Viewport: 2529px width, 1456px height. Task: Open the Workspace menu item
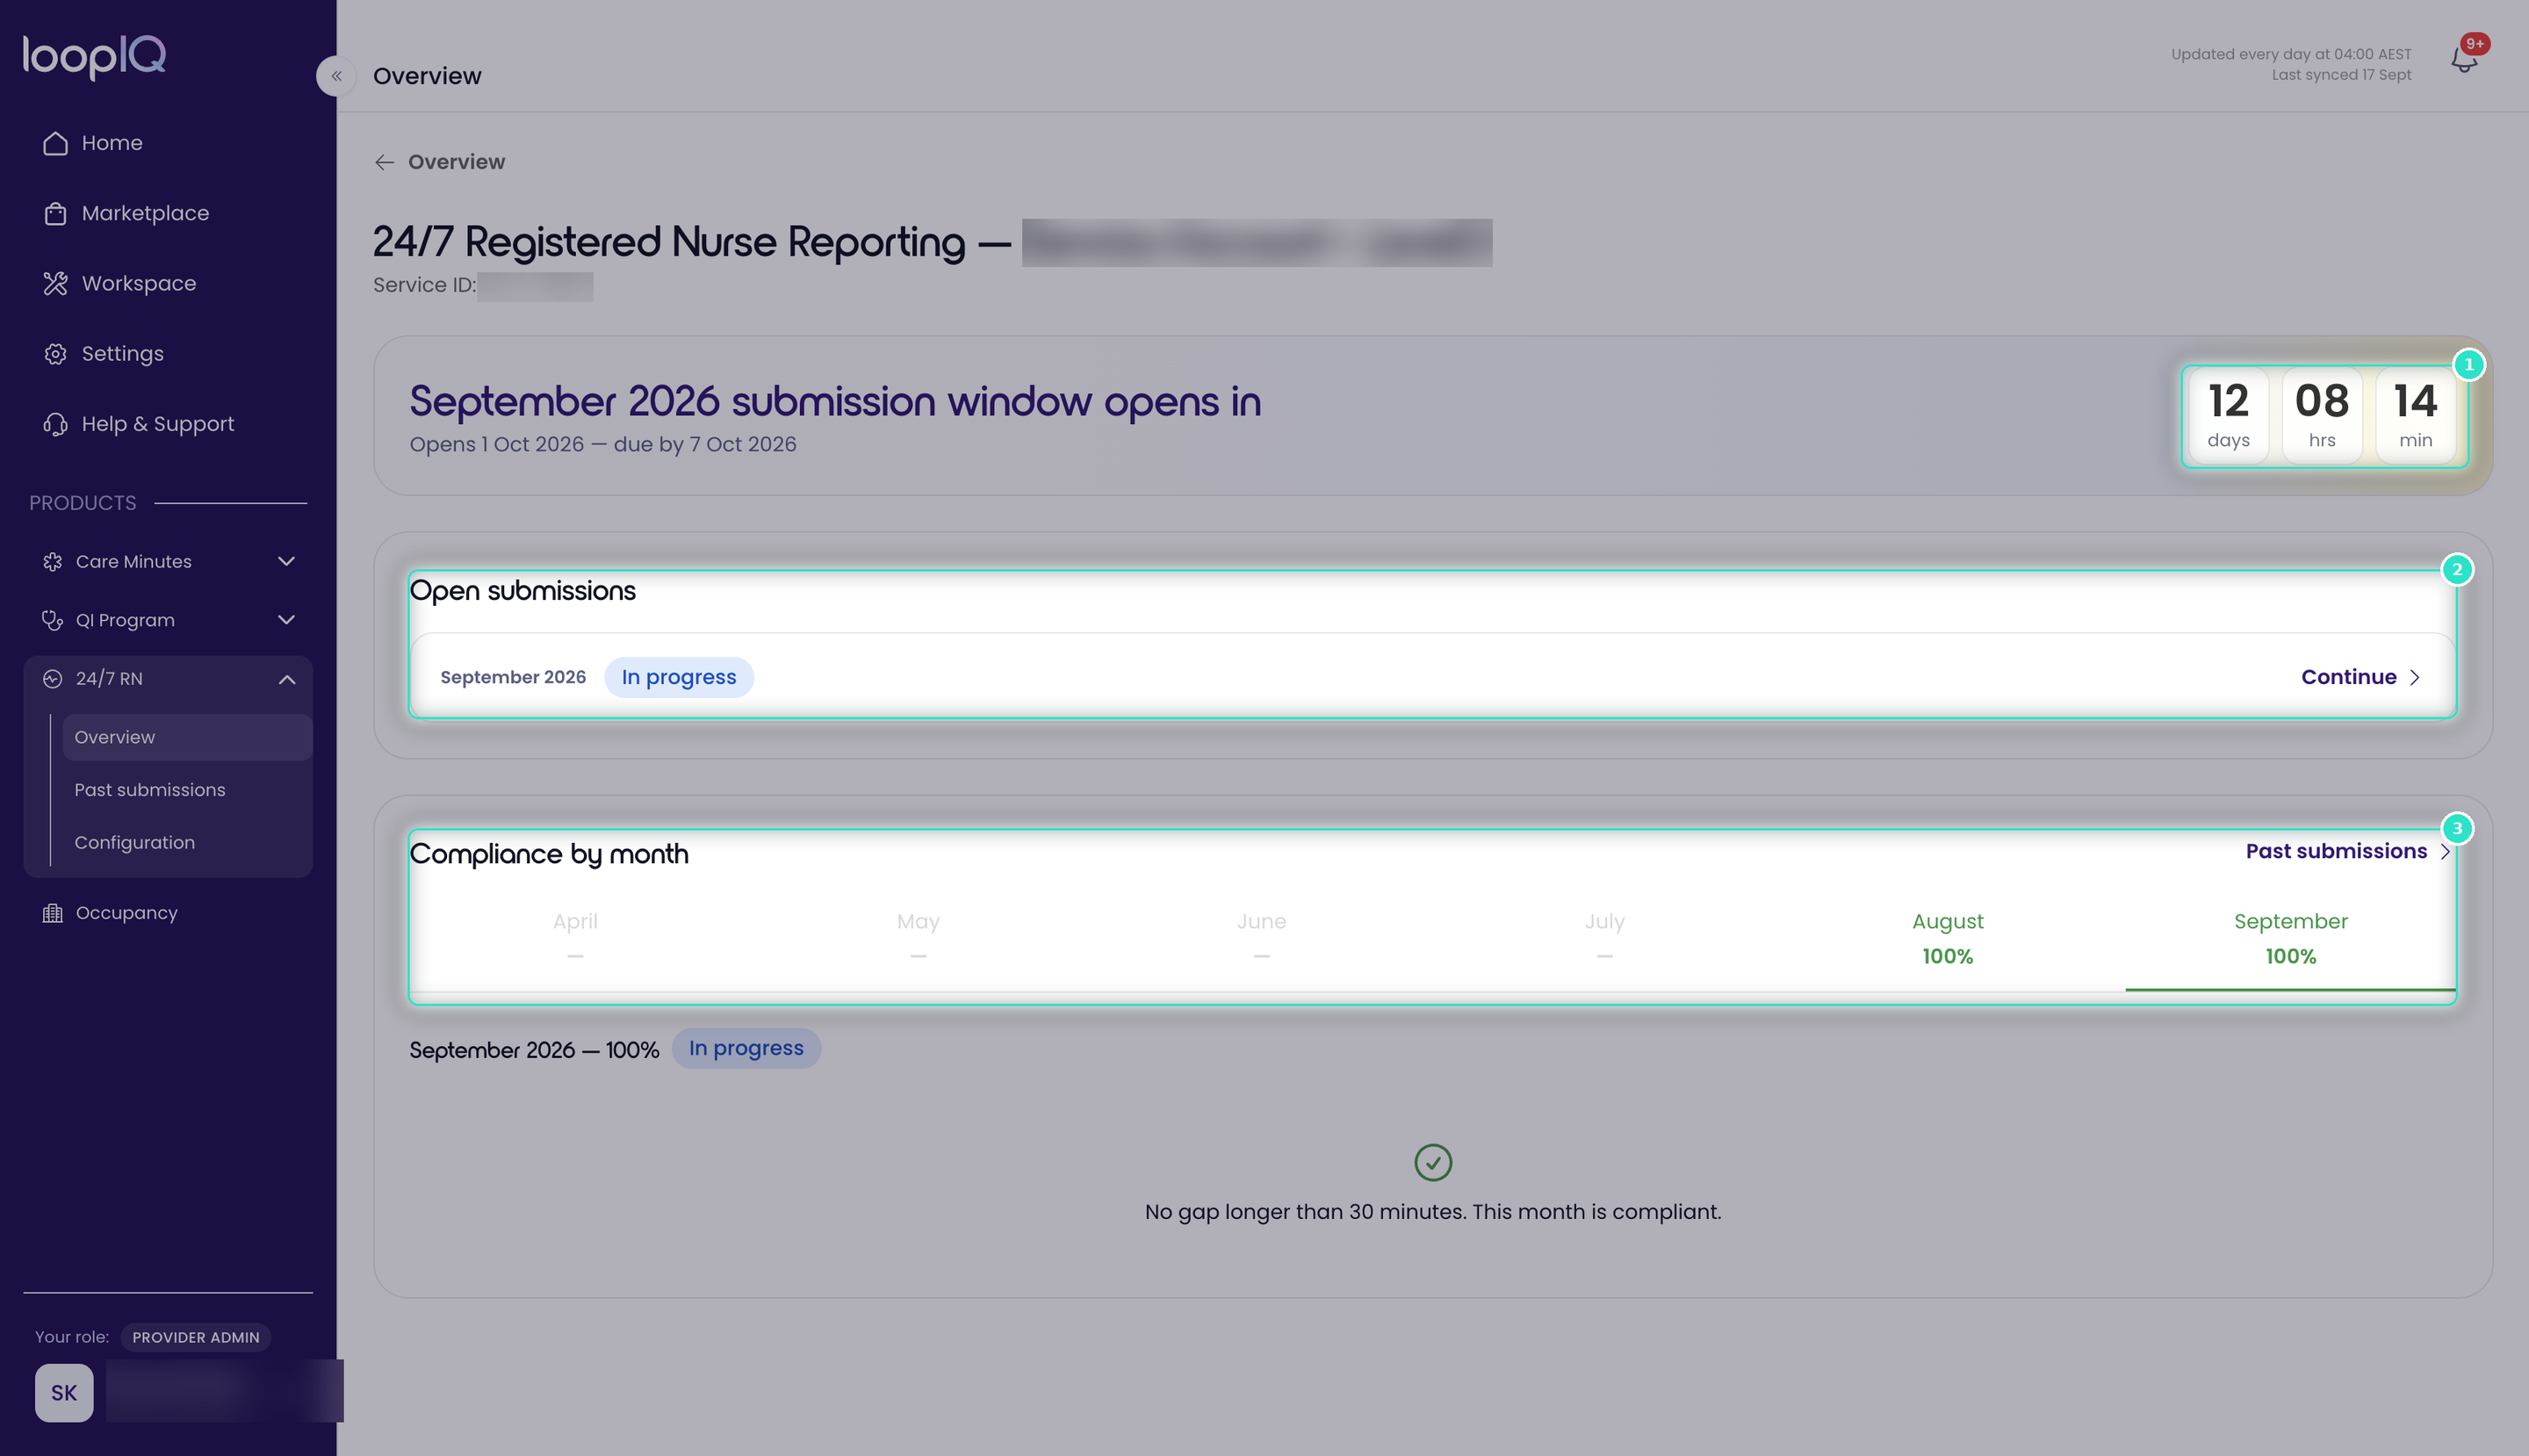[168, 283]
